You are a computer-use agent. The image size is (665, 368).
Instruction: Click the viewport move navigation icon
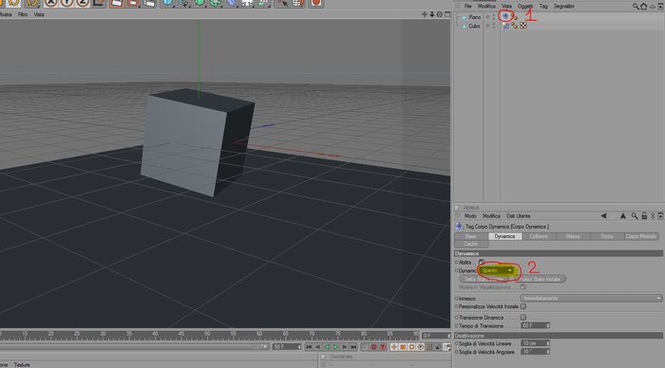(x=425, y=14)
